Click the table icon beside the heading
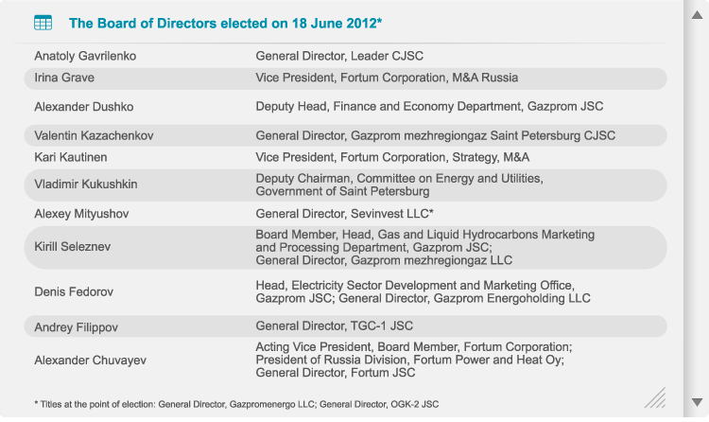 [43, 23]
